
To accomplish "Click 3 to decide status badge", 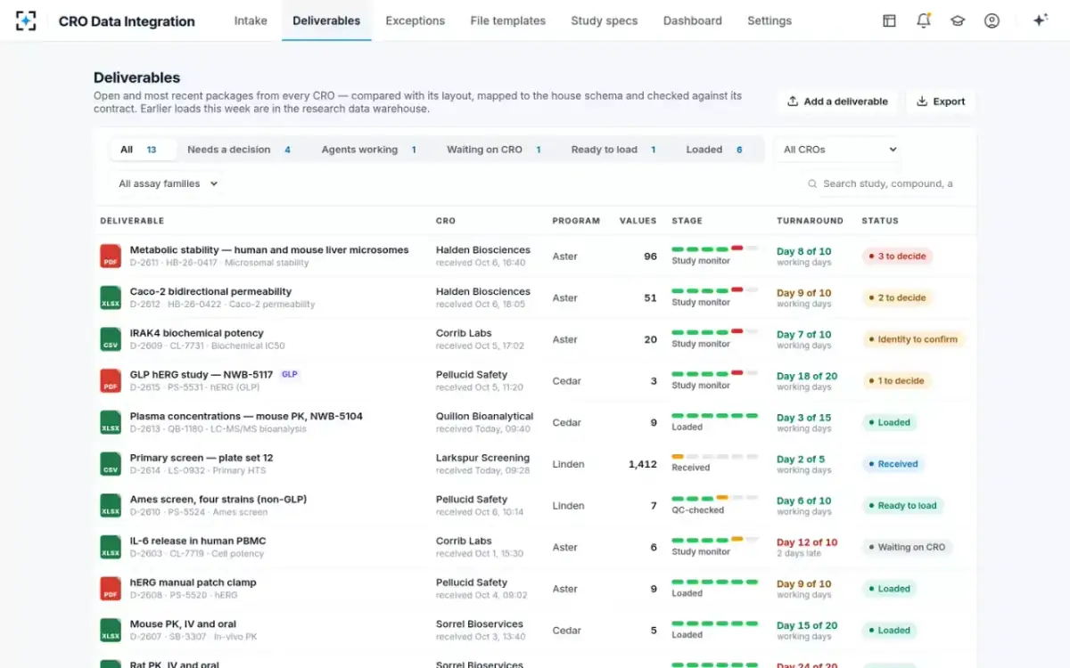I will click(897, 257).
